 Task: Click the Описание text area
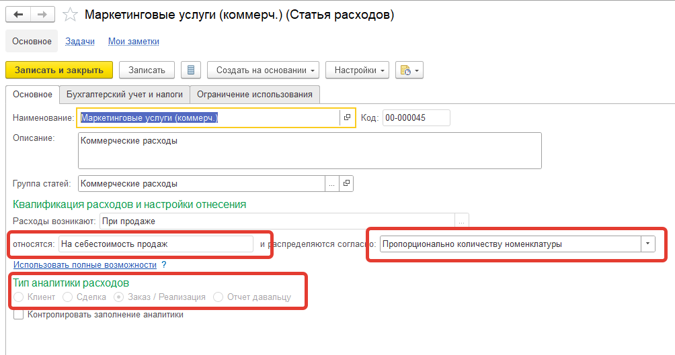pyautogui.click(x=310, y=150)
